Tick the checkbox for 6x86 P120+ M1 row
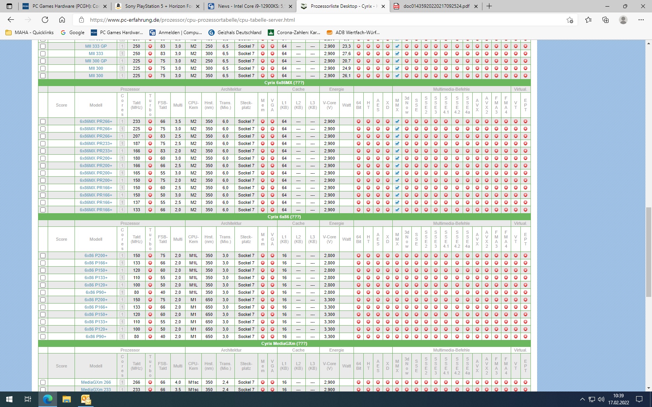Viewport: 652px width, 407px height. tap(43, 329)
